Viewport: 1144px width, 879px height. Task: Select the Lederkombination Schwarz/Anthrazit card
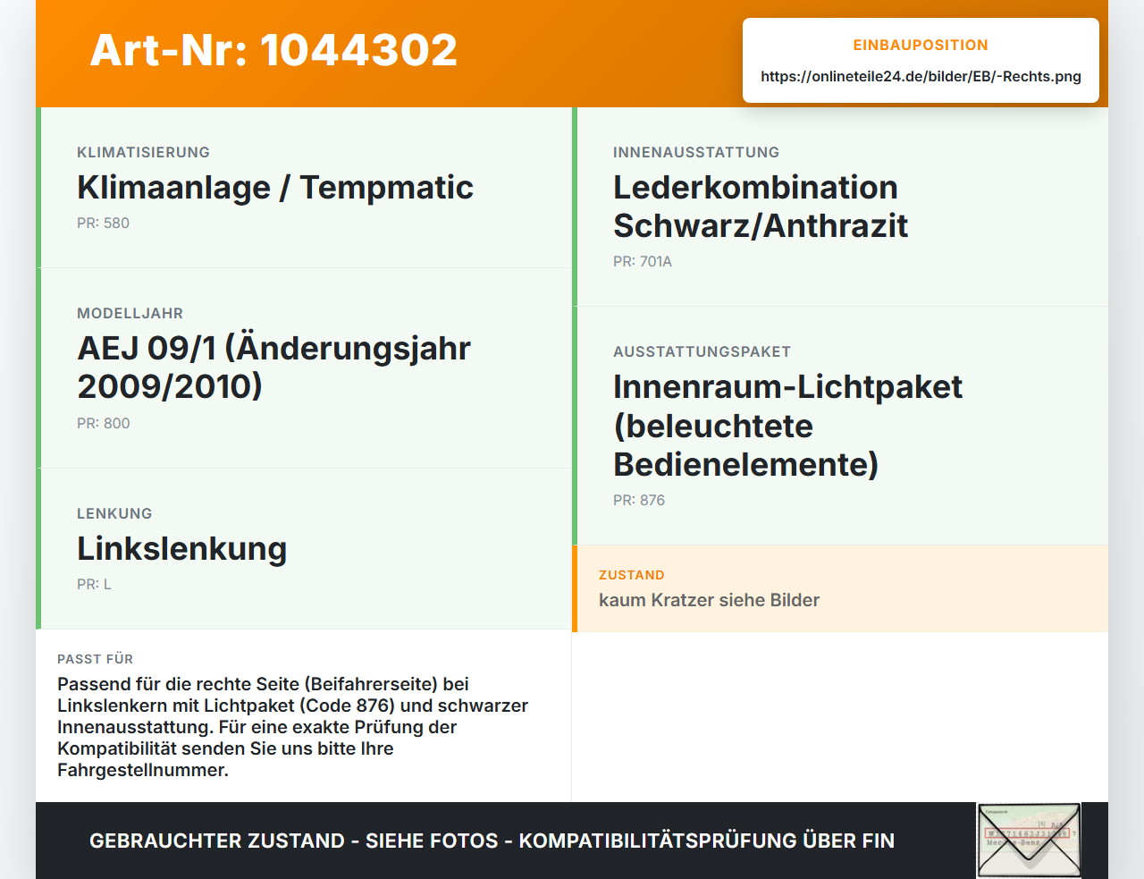tap(840, 207)
